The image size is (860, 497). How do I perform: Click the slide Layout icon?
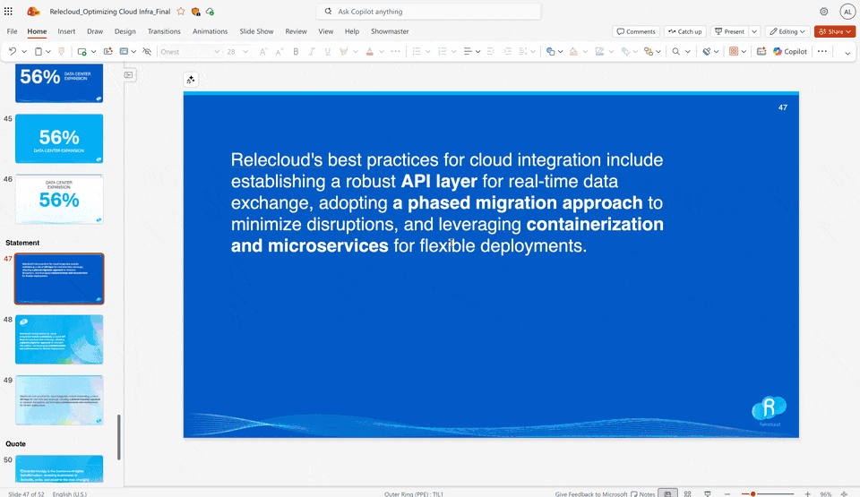tap(124, 52)
